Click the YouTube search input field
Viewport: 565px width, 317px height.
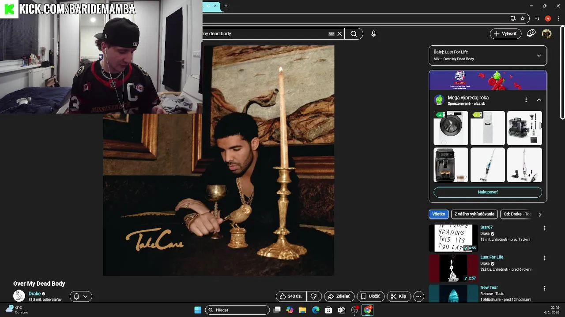[265, 33]
